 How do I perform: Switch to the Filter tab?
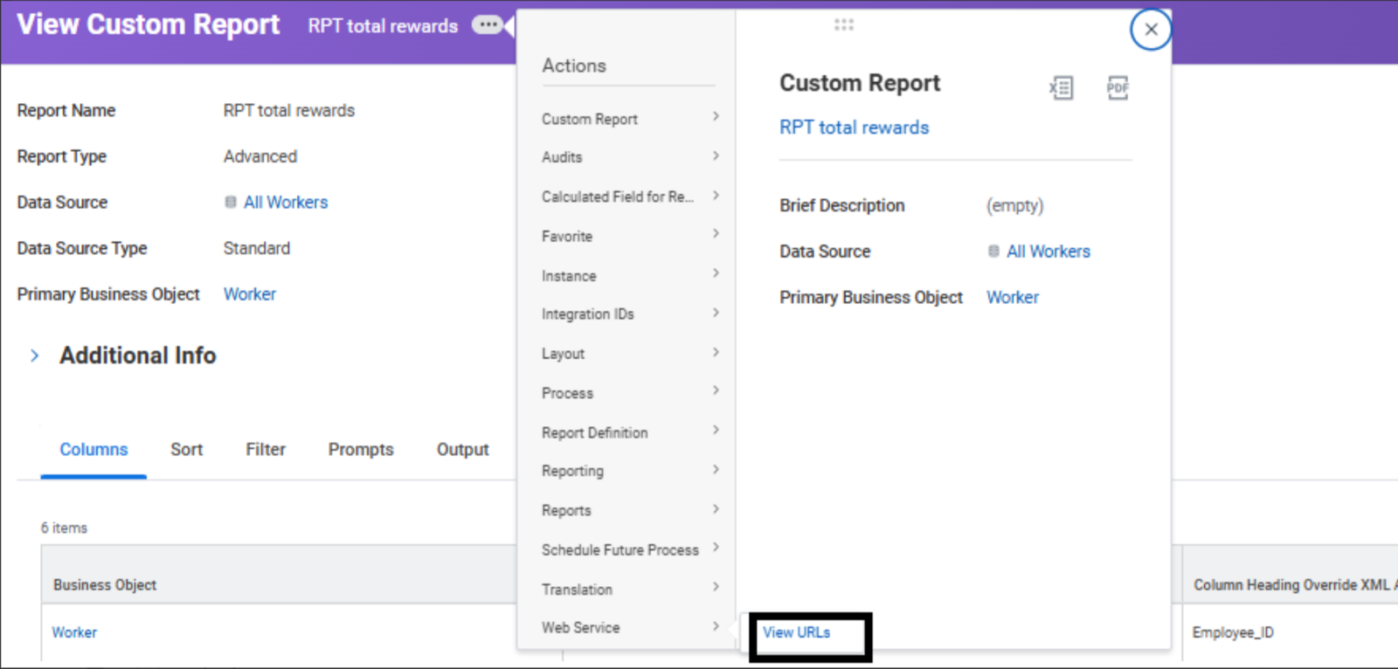[x=266, y=450]
